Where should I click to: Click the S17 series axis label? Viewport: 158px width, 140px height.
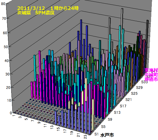(x=123, y=106)
